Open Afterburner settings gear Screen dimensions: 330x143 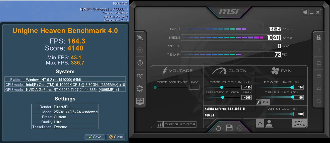(x=140, y=88)
